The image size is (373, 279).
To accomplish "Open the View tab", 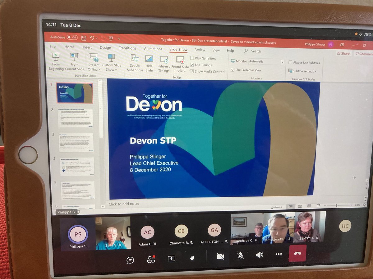I will pyautogui.click(x=216, y=50).
